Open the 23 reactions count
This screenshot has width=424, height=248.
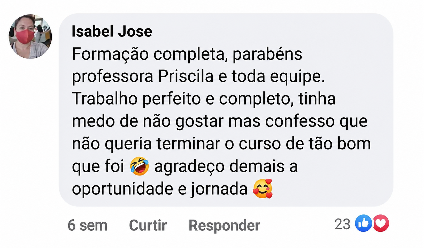[x=342, y=224]
